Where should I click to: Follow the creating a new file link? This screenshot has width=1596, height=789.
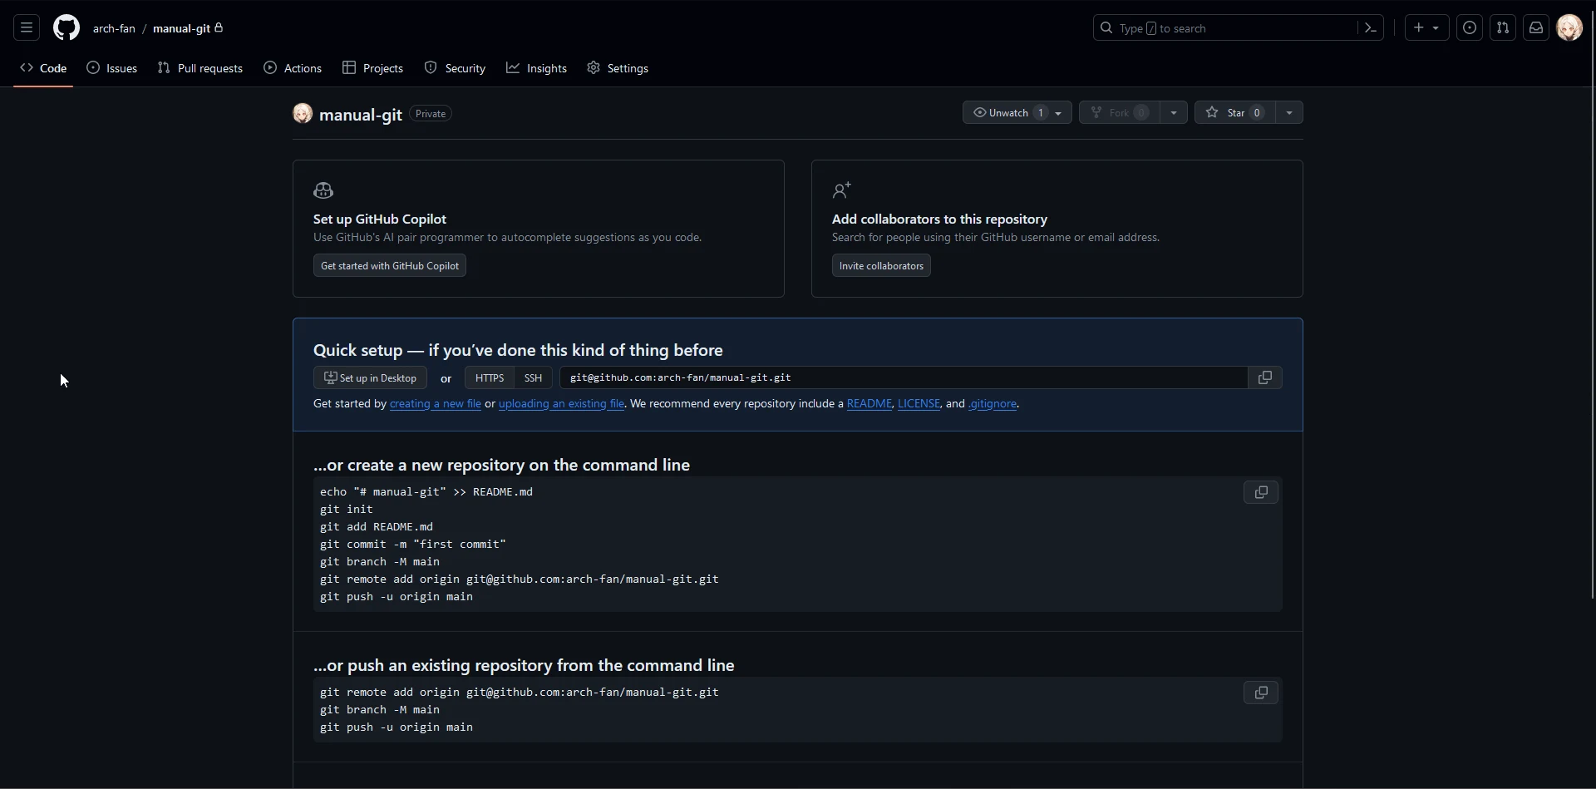(436, 404)
